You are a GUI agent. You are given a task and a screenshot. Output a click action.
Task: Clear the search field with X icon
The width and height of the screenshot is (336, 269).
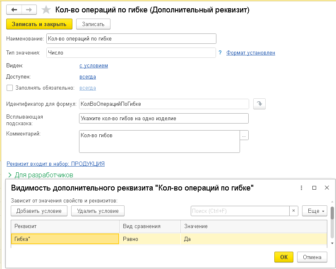click(293, 211)
